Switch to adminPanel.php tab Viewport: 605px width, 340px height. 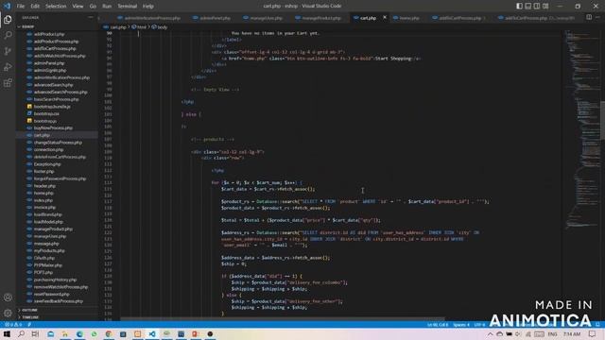tap(212, 18)
